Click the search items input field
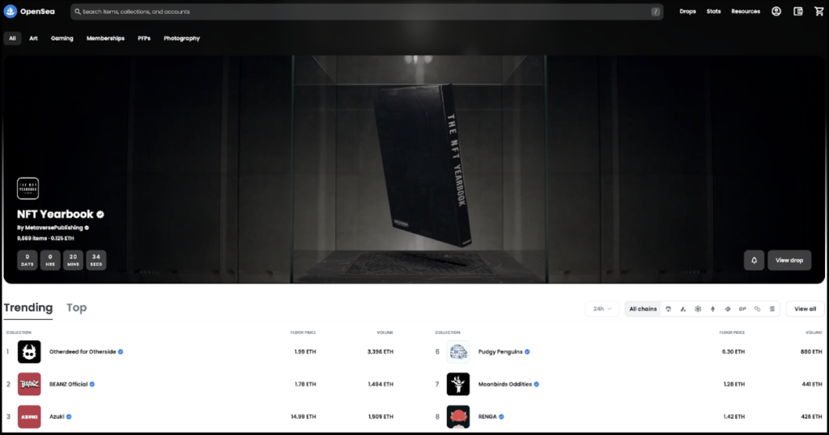 [364, 11]
